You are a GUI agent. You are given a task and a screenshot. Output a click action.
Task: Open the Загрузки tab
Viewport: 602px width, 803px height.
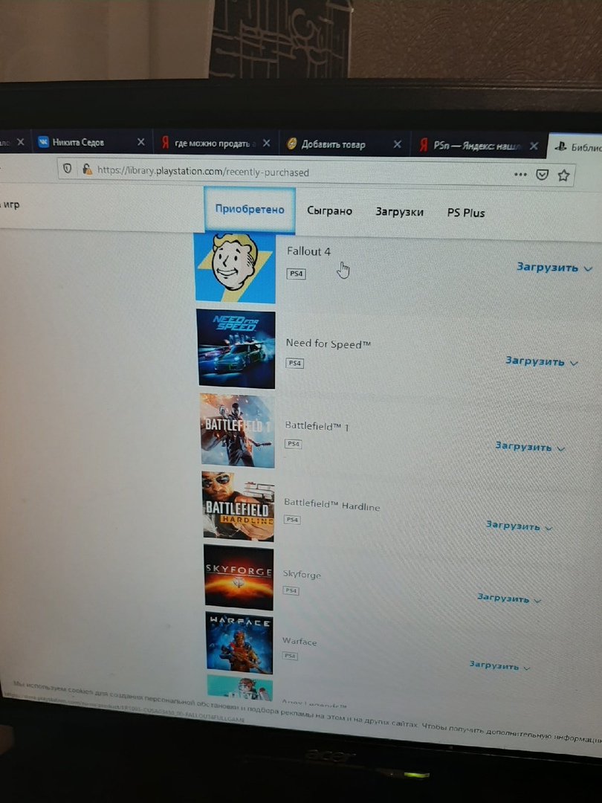coord(399,211)
